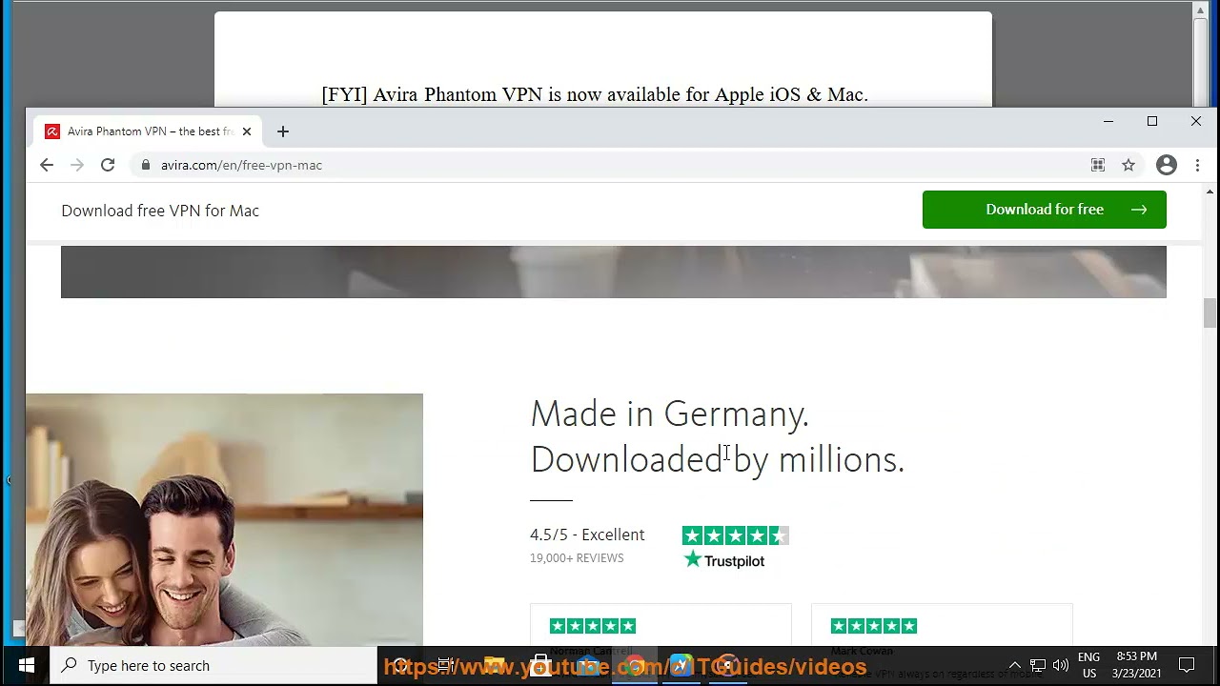
Task: Open Chrome's three-dot menu
Action: 1197,165
